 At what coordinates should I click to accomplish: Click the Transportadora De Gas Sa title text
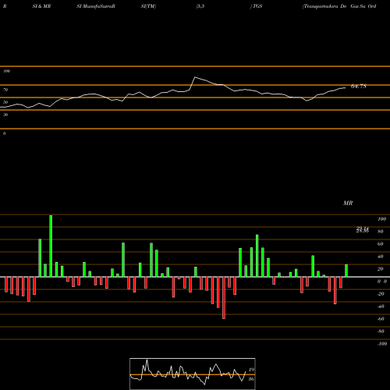pyautogui.click(x=339, y=6)
